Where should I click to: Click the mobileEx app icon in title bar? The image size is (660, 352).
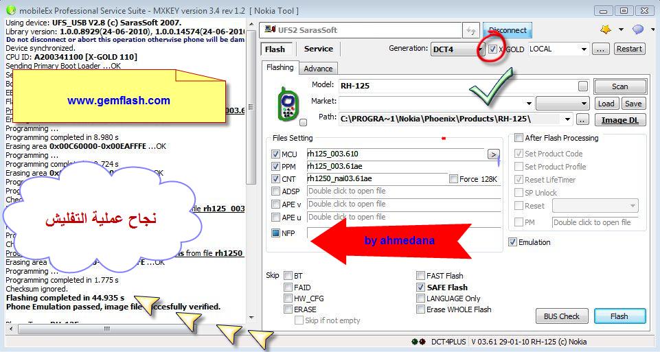tap(11, 10)
